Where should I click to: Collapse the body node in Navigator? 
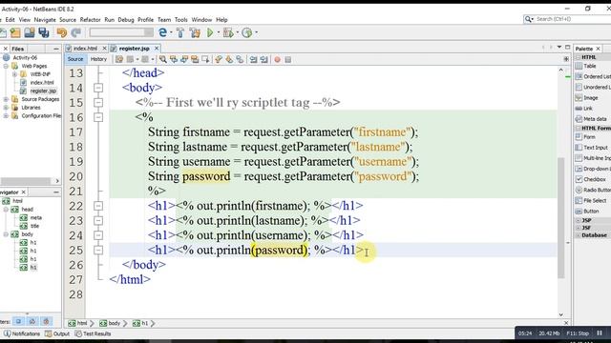(6, 234)
